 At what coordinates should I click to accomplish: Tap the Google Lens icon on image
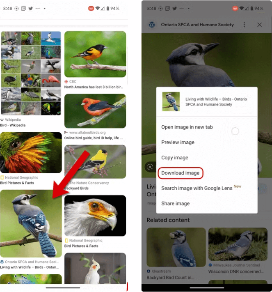150,167
